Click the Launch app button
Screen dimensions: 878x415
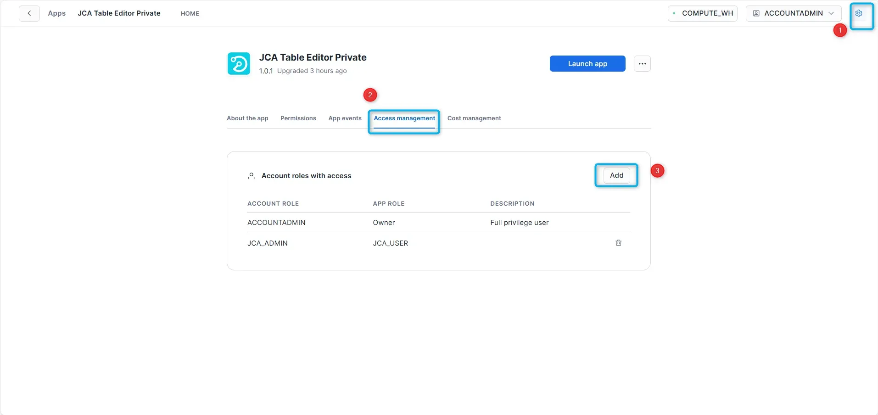coord(587,63)
